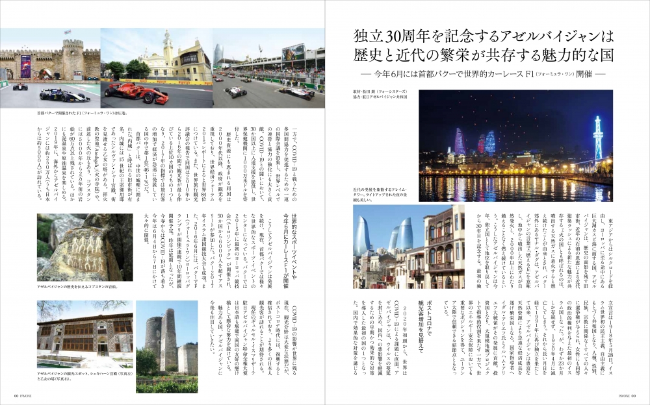Click the Flame Towers night skyline photo
The width and height of the screenshot is (650, 405).
(515, 146)
